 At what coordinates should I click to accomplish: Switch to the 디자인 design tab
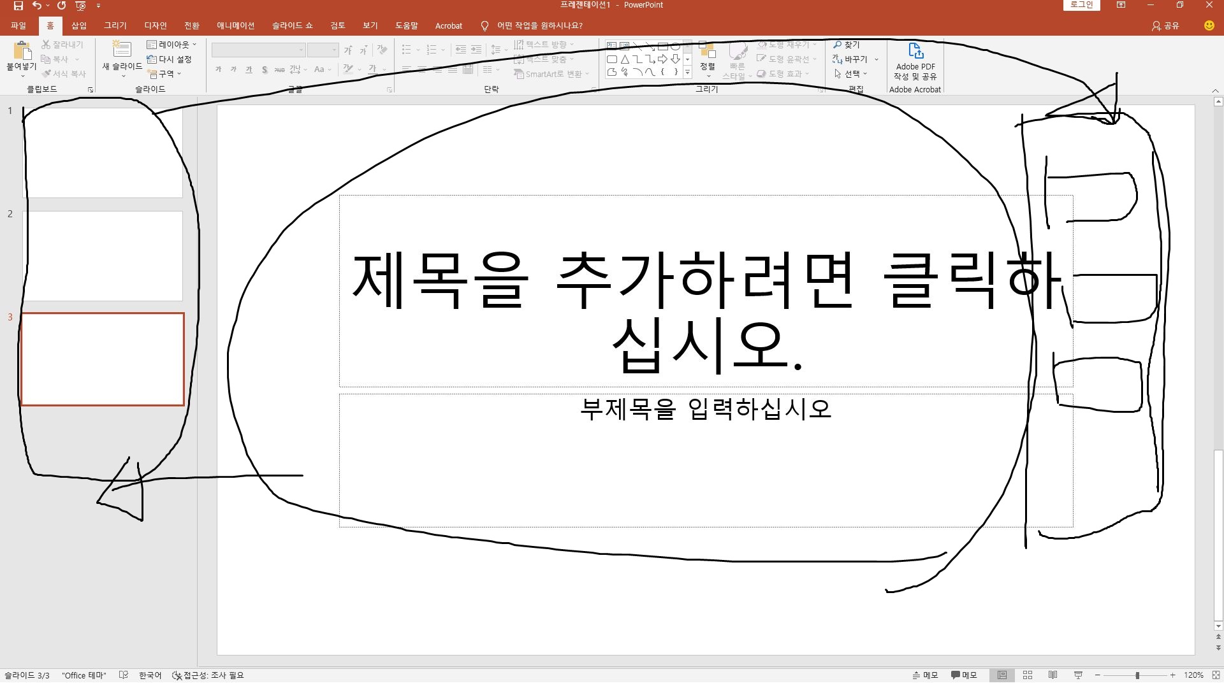[156, 25]
